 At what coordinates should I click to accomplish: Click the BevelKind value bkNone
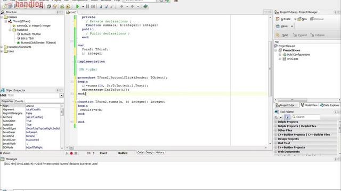coord(30,136)
